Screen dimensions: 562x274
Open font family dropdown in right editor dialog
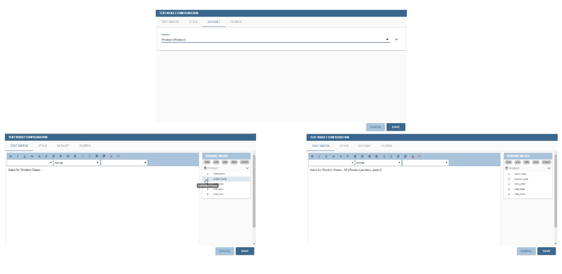coord(331,163)
